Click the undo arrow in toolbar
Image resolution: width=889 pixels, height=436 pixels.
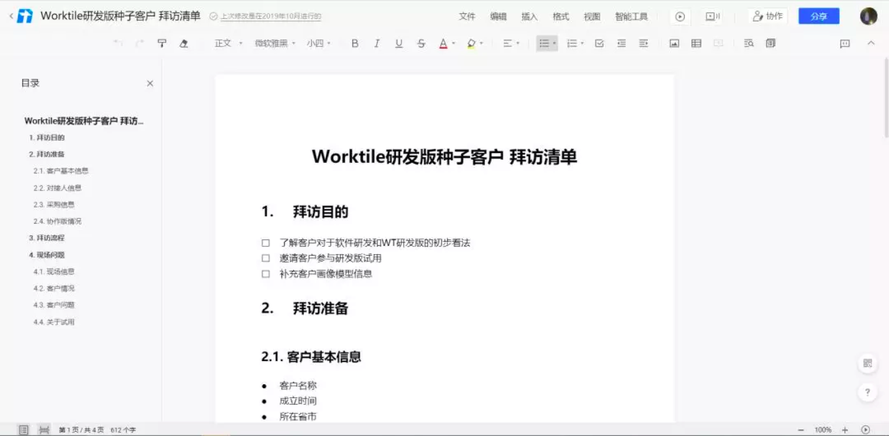pyautogui.click(x=118, y=44)
